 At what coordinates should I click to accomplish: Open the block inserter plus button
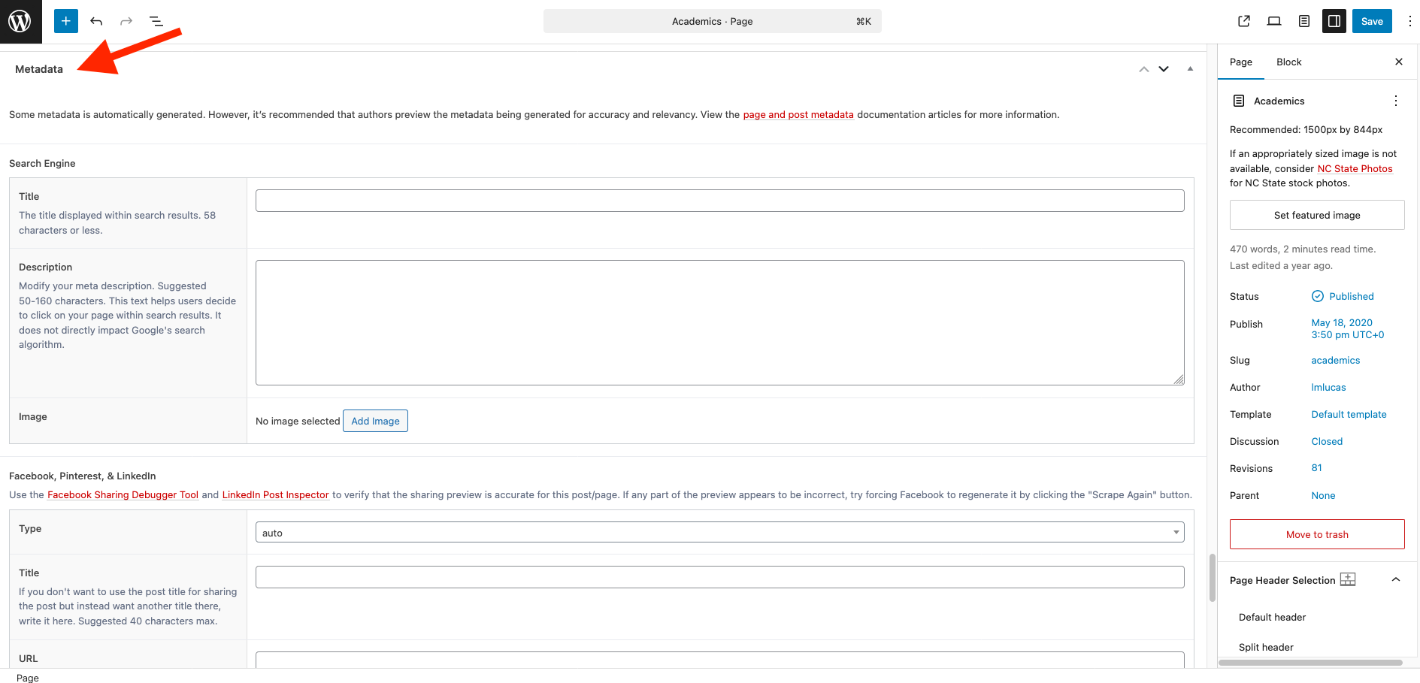coord(66,21)
